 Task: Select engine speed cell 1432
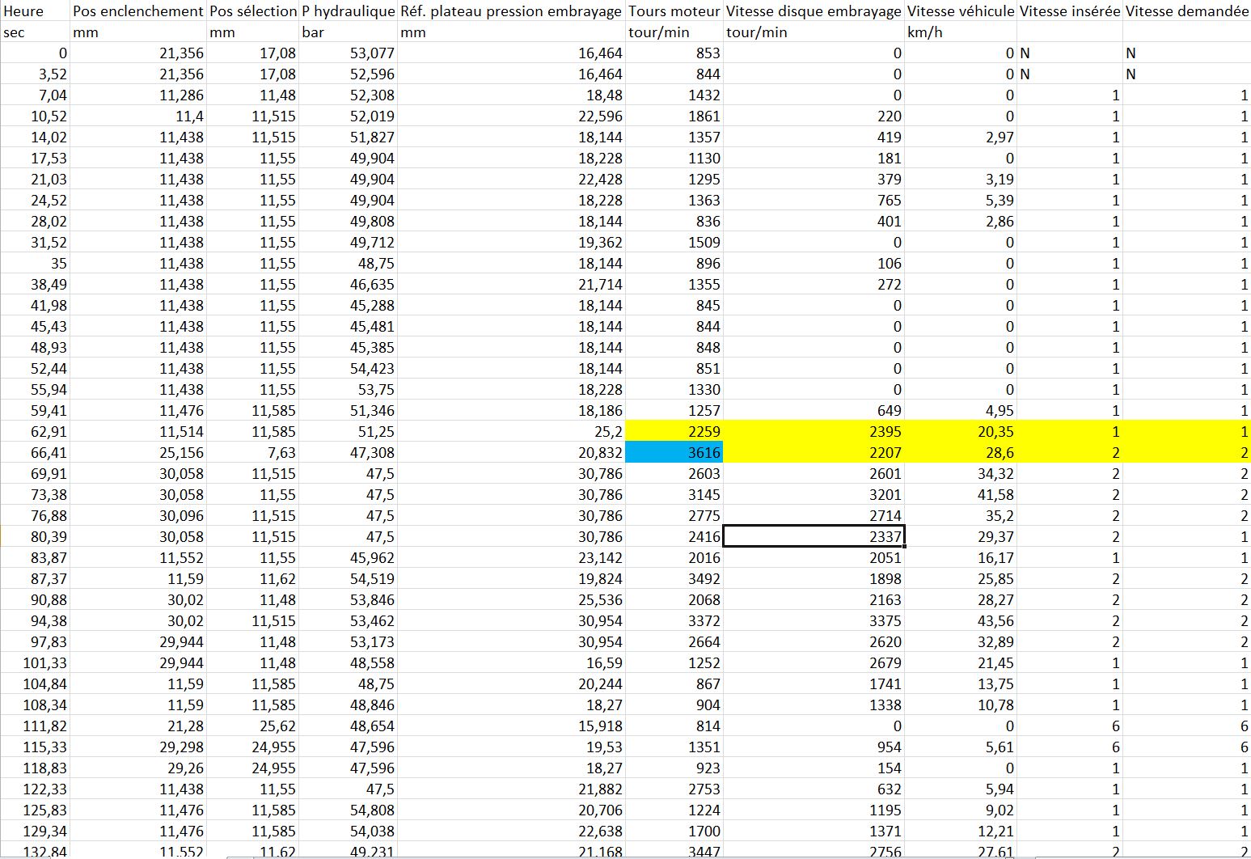674,95
